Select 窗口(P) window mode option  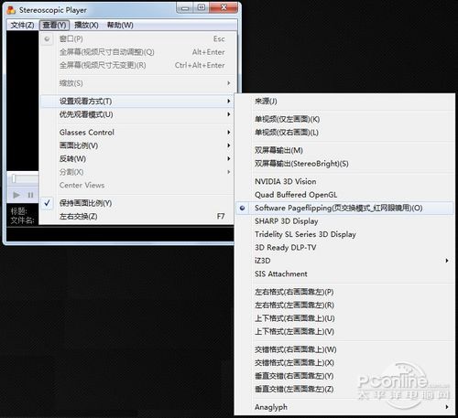point(138,39)
